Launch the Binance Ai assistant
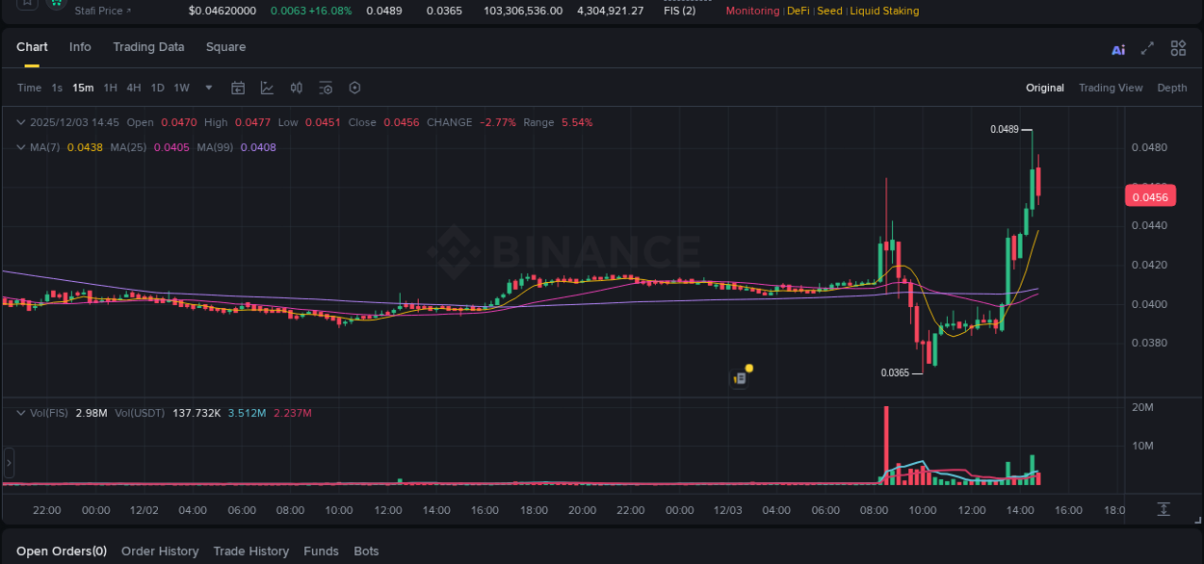This screenshot has width=1204, height=564. pos(1117,49)
